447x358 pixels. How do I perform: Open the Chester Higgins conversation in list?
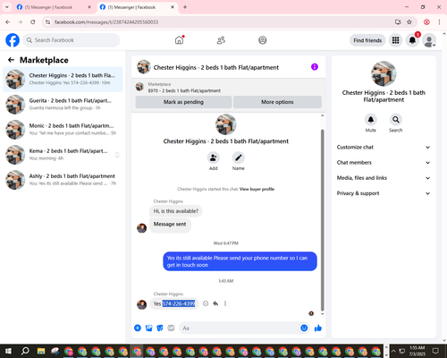[x=63, y=80]
